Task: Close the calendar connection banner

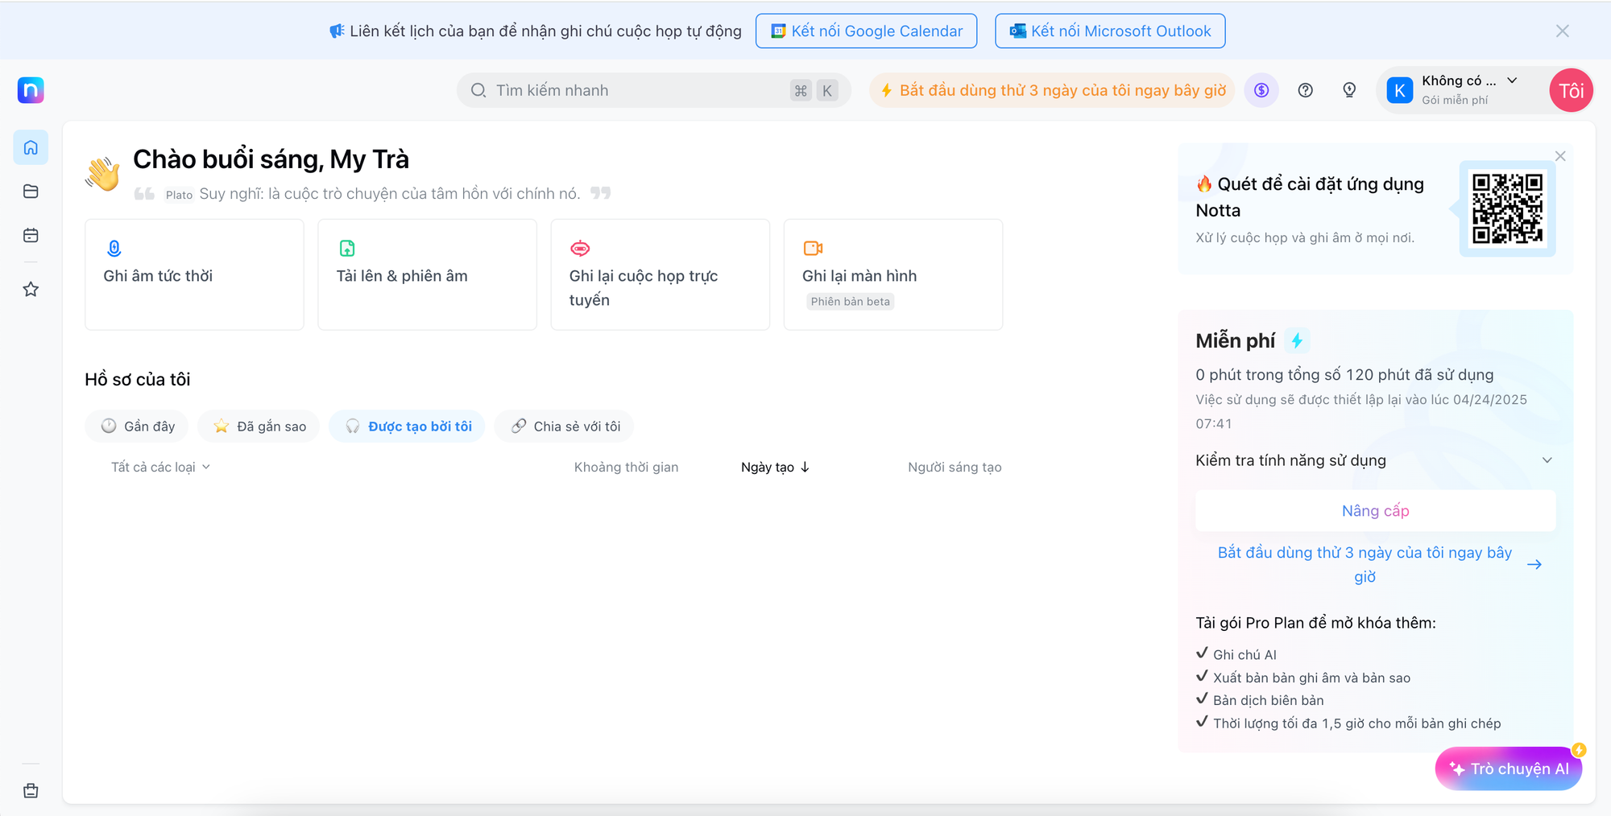Action: 1563,31
